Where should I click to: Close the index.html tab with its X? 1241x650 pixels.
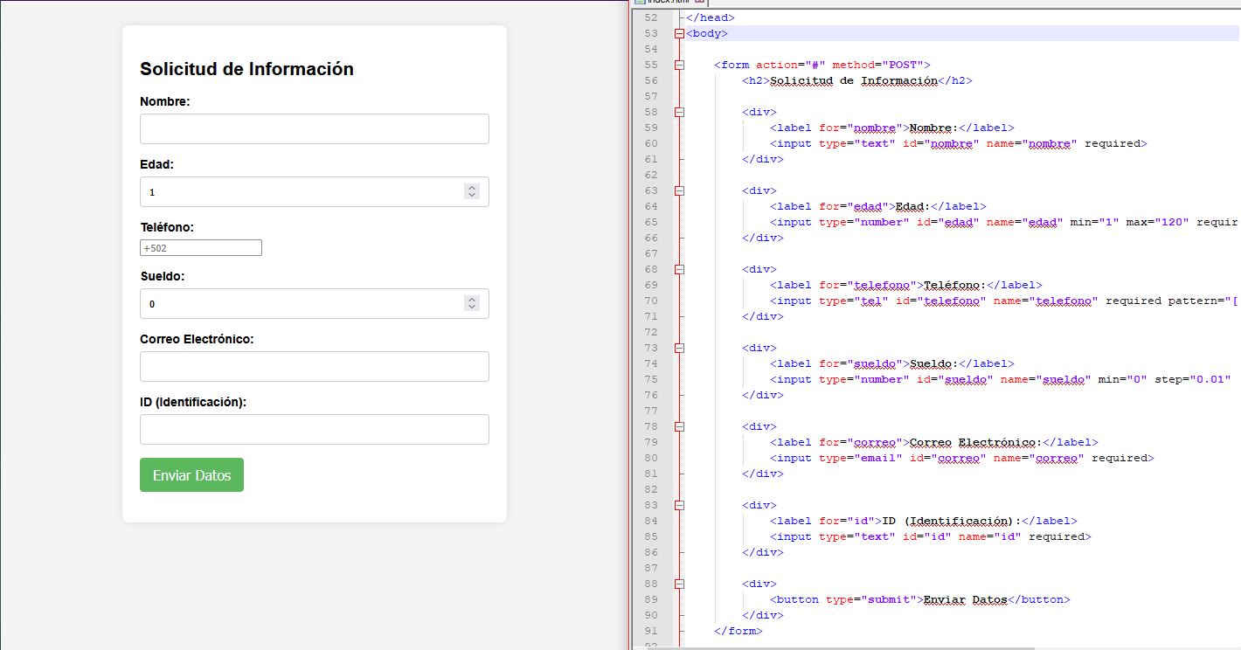coord(699,3)
